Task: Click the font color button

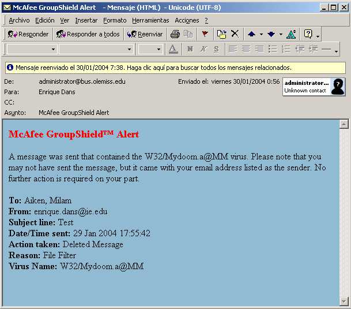Action: tap(173, 49)
